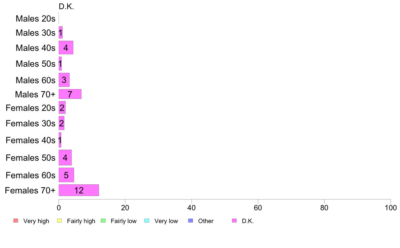Image resolution: width=400 pixels, height=248 pixels.
Task: Click the 100 axis tick label
Action: click(391, 208)
